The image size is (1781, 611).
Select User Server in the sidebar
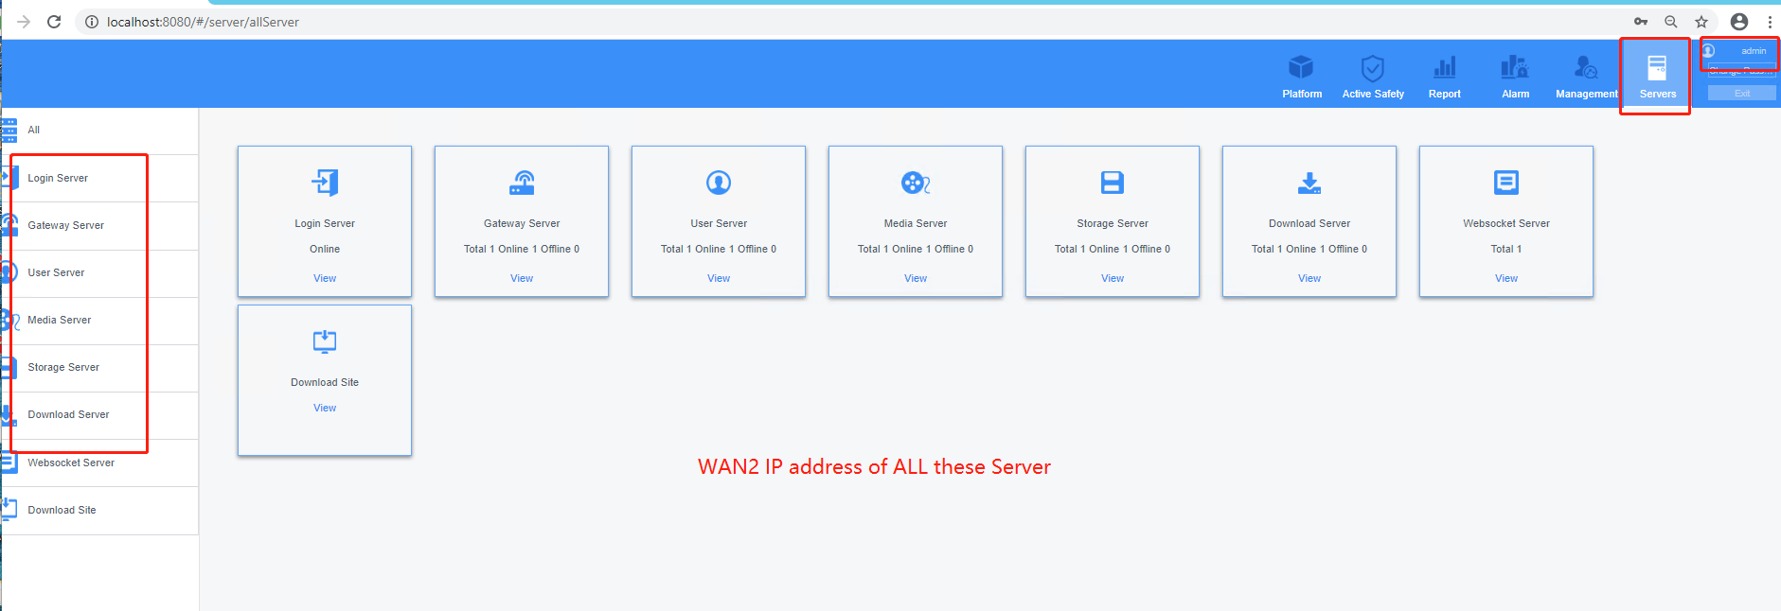pos(99,273)
